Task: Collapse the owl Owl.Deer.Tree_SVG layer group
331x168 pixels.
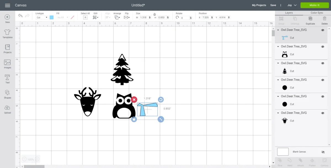Action: [278, 47]
